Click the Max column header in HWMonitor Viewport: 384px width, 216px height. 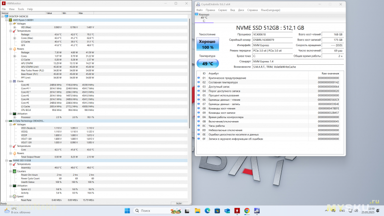pos(86,13)
